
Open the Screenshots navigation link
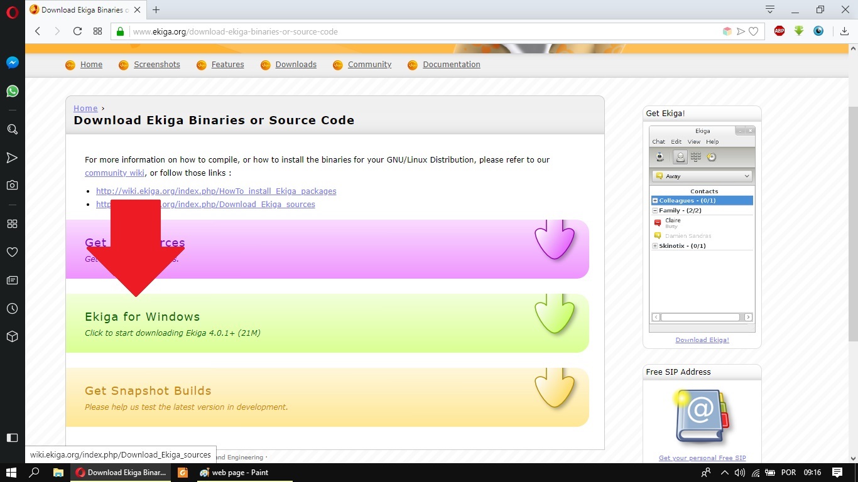(157, 65)
